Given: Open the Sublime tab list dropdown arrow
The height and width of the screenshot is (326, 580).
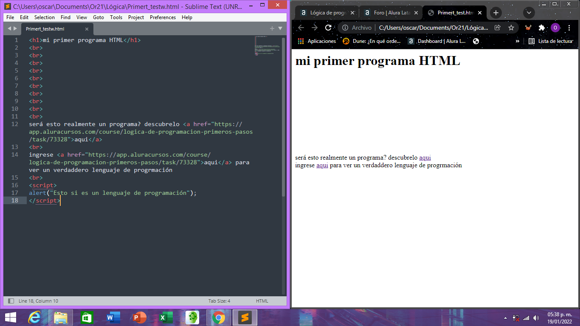Looking at the screenshot, I should (x=280, y=28).
